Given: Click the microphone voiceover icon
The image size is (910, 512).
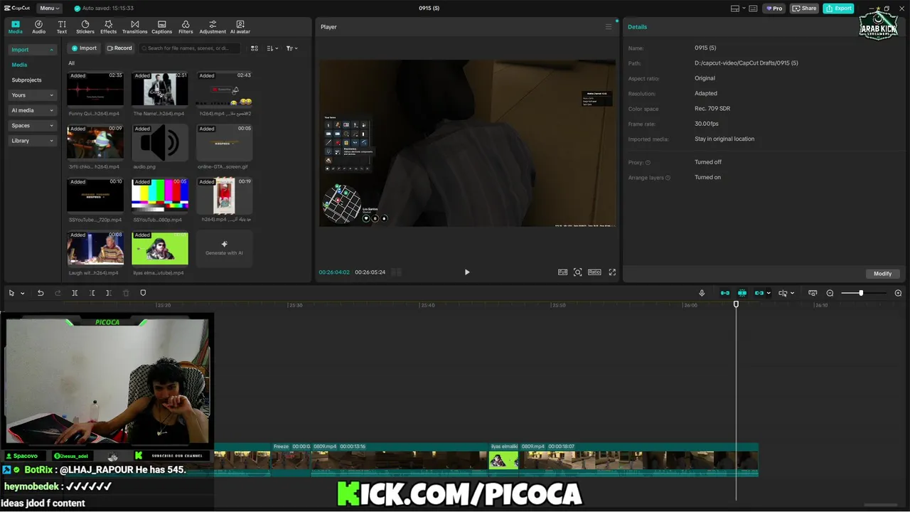Looking at the screenshot, I should pyautogui.click(x=702, y=293).
